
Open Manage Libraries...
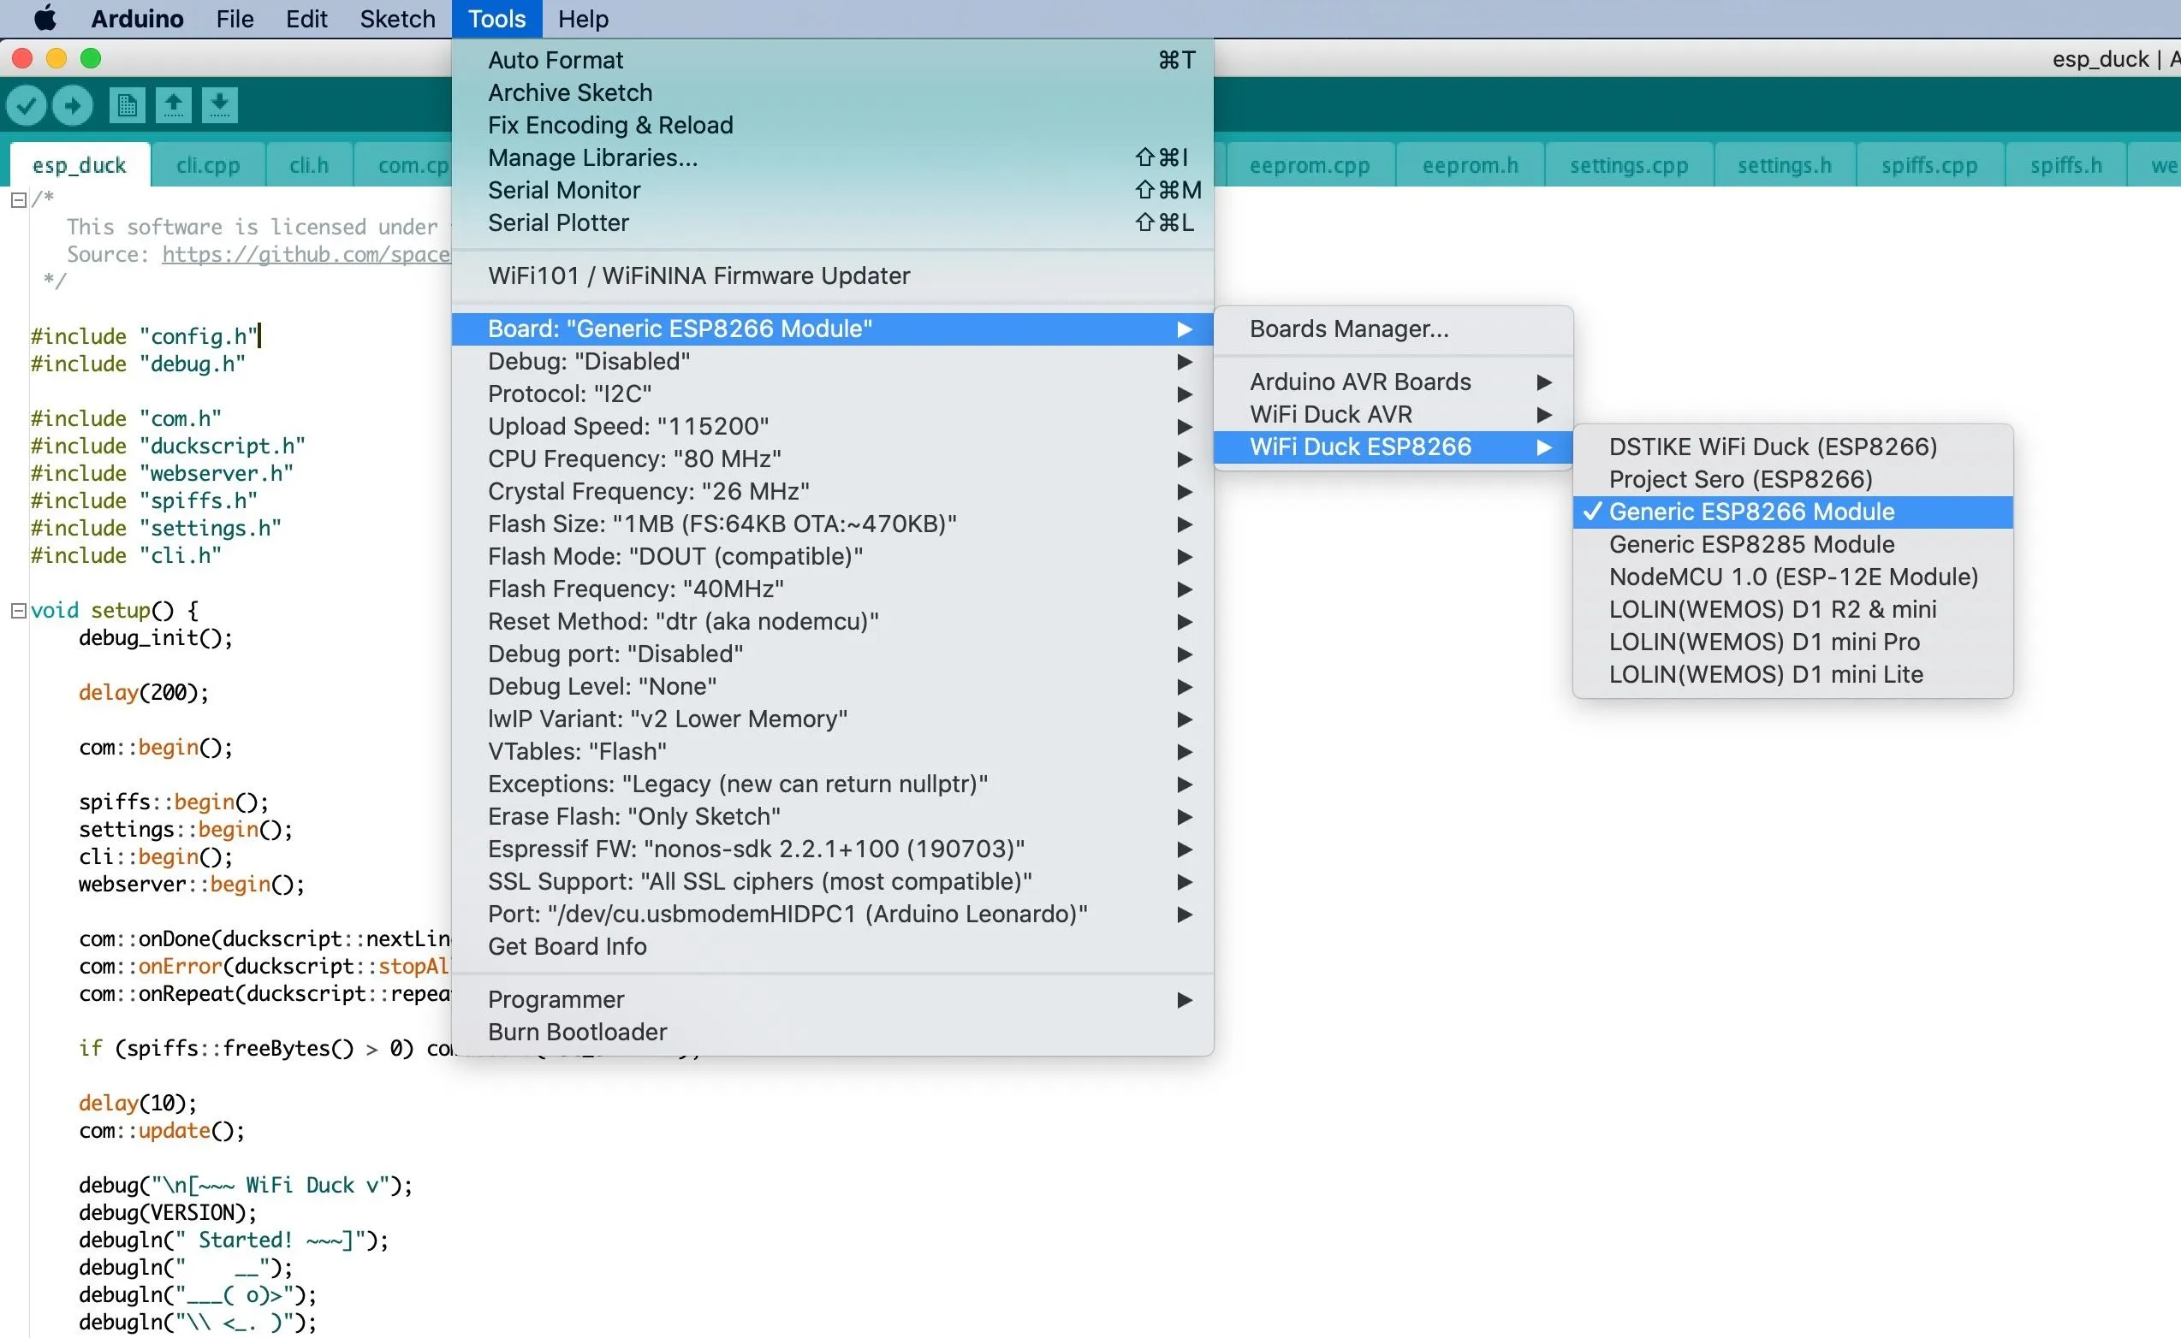(832, 157)
